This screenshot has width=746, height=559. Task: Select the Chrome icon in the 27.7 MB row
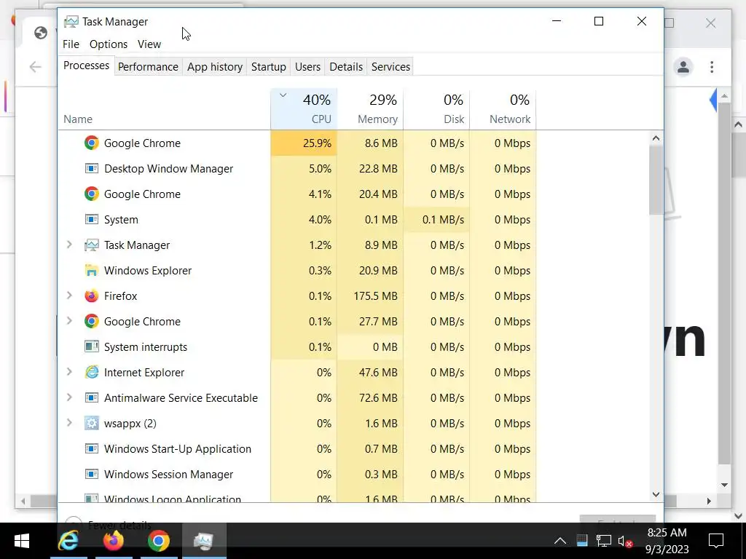(x=91, y=321)
